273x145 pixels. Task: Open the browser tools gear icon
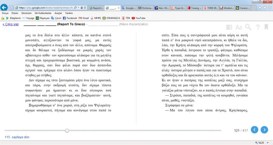pyautogui.click(x=270, y=7)
